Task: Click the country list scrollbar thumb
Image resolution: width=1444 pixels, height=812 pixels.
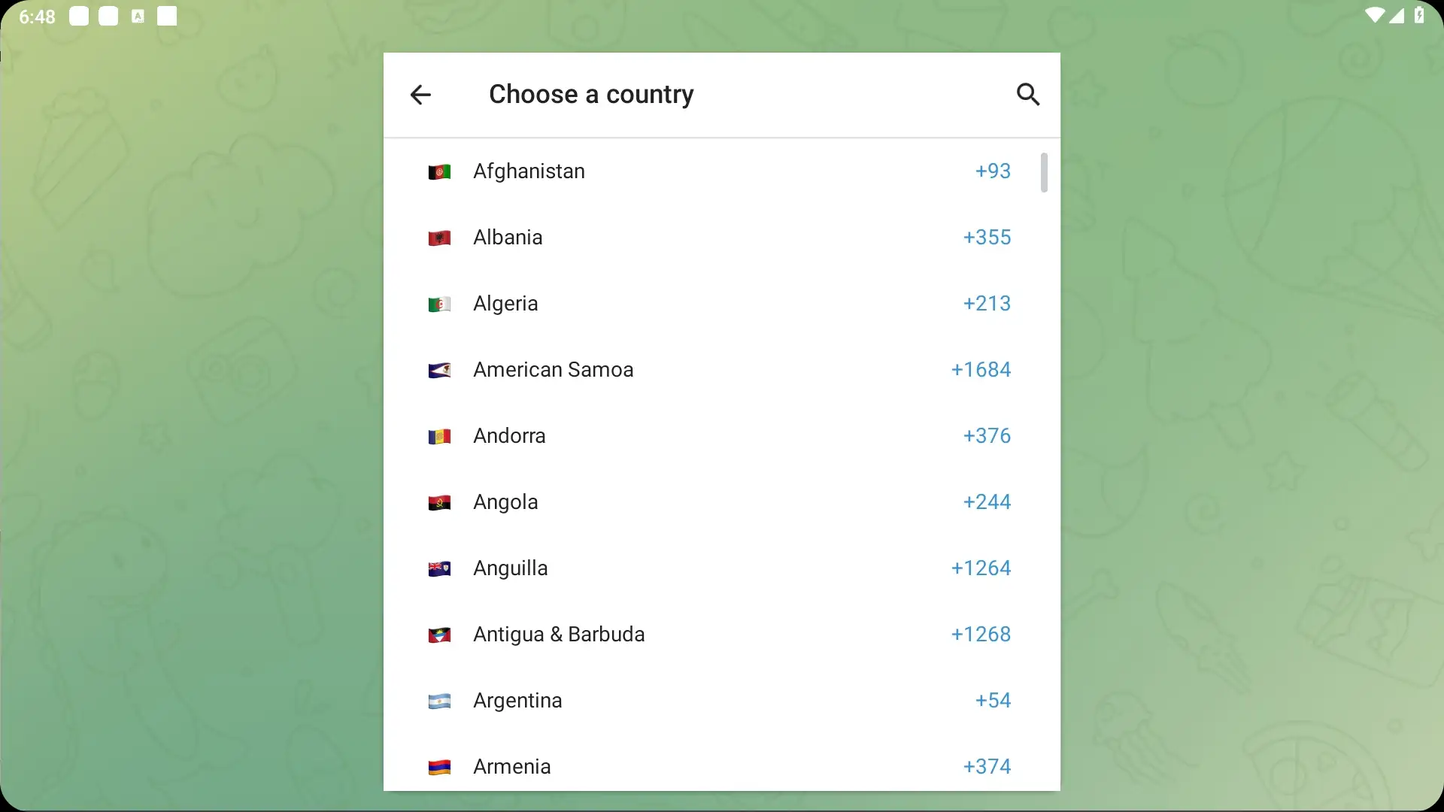Action: point(1044,173)
